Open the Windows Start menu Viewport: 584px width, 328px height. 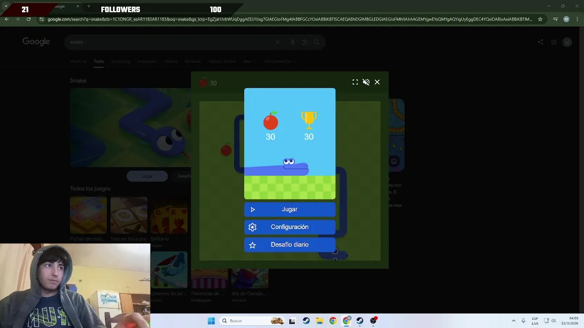pyautogui.click(x=211, y=321)
